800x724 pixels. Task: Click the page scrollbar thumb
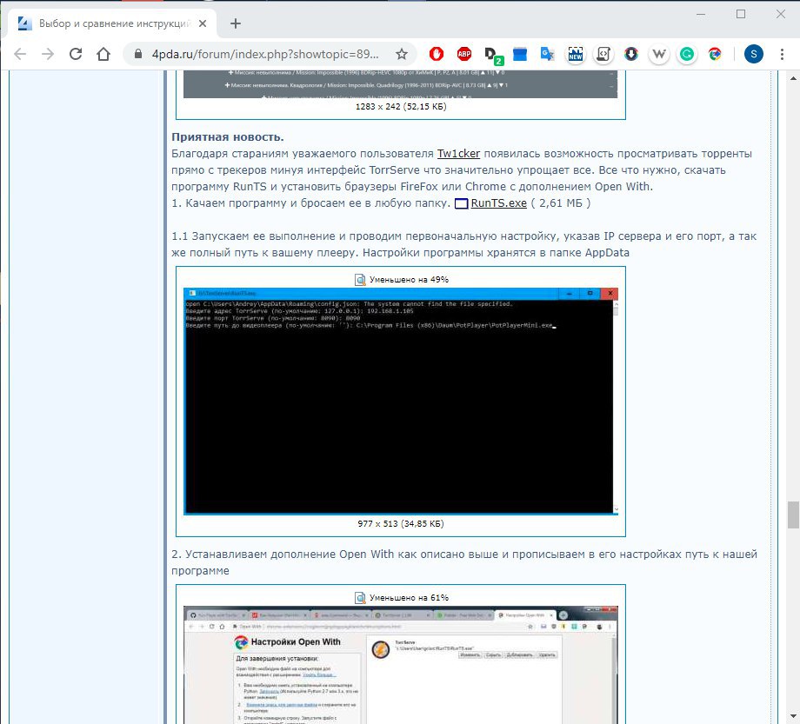click(x=793, y=515)
